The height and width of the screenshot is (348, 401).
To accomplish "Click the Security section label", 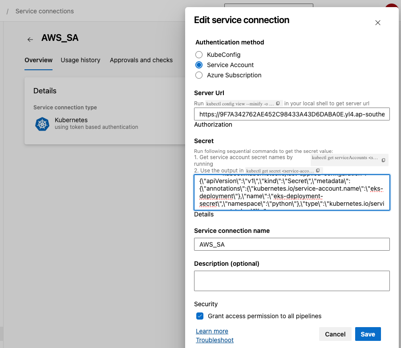I will [x=206, y=304].
